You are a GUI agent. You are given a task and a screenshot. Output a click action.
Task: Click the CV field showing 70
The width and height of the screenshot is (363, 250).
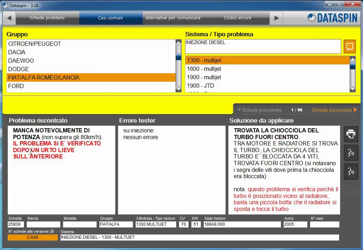coord(184,224)
